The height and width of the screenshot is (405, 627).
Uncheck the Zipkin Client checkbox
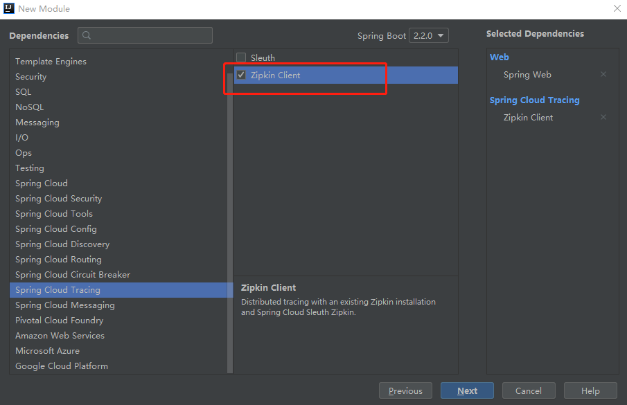[241, 75]
